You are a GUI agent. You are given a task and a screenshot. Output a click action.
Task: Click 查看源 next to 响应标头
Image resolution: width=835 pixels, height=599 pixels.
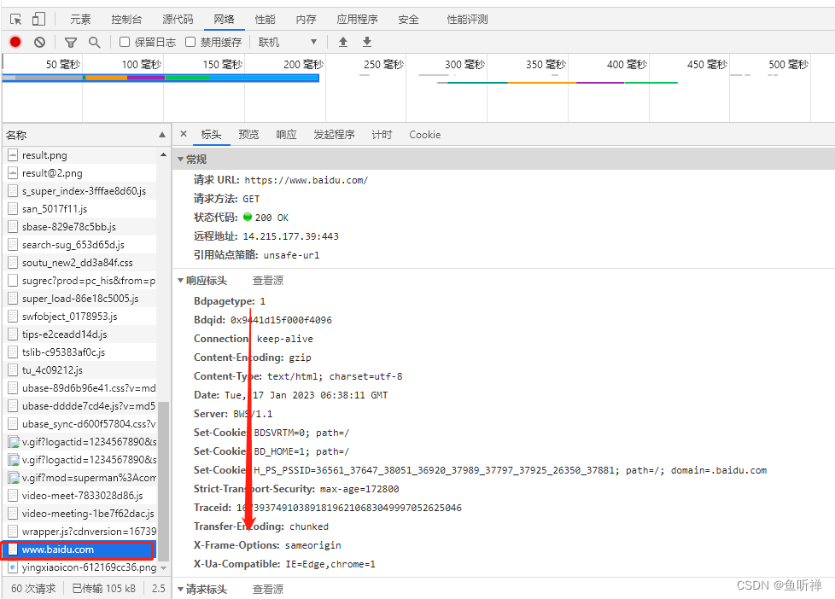[268, 281]
